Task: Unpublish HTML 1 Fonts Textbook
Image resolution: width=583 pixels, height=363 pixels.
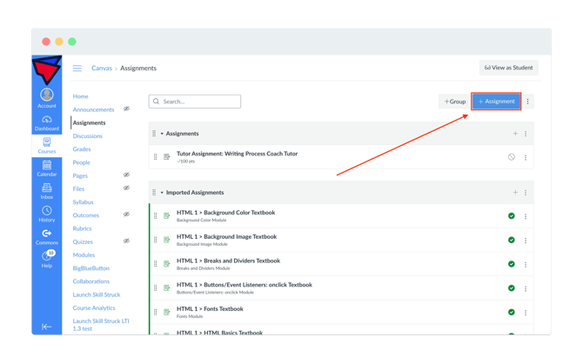Action: coord(512,312)
